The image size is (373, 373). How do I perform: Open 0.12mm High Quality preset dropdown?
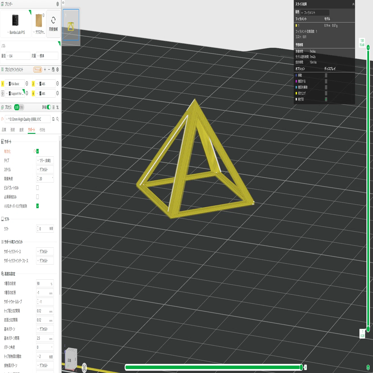click(28, 119)
